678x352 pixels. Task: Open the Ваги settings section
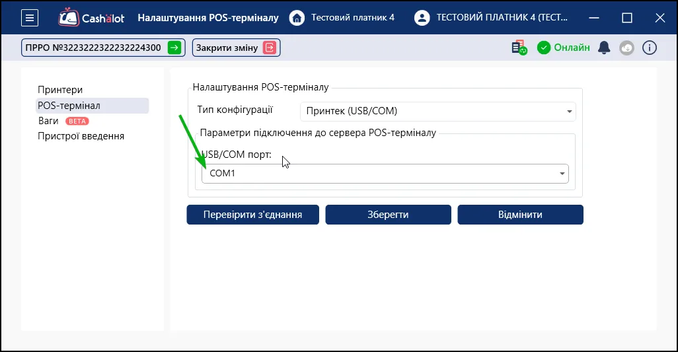[x=48, y=121]
